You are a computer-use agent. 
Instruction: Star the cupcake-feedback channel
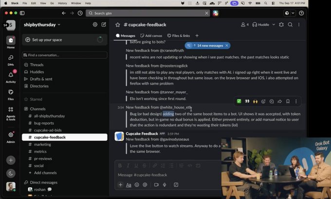click(118, 25)
